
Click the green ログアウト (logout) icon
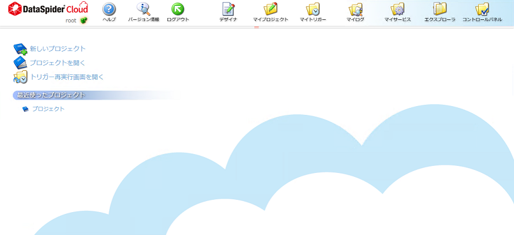[x=177, y=9]
